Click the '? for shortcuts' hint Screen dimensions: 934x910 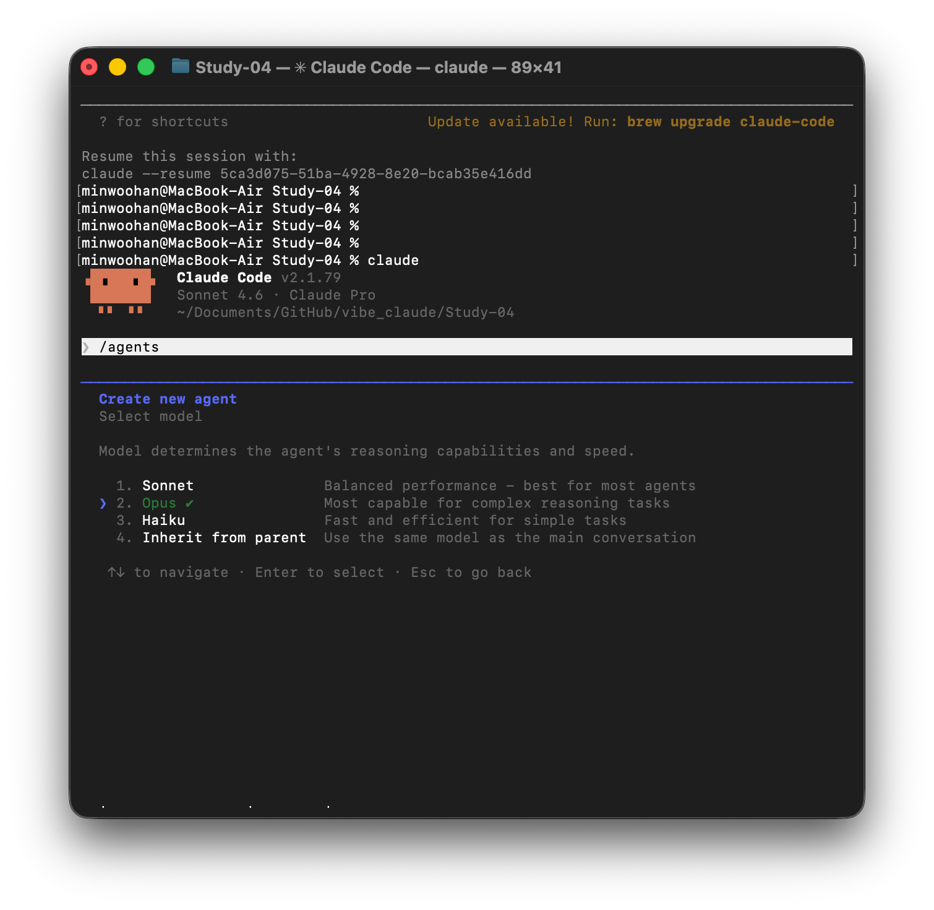coord(163,122)
